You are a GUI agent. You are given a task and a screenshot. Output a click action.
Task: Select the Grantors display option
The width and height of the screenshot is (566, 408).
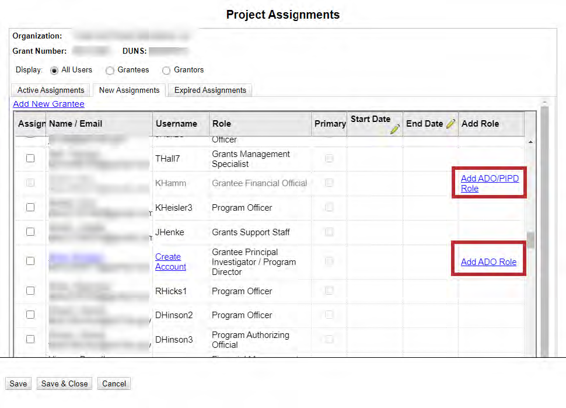(x=166, y=70)
